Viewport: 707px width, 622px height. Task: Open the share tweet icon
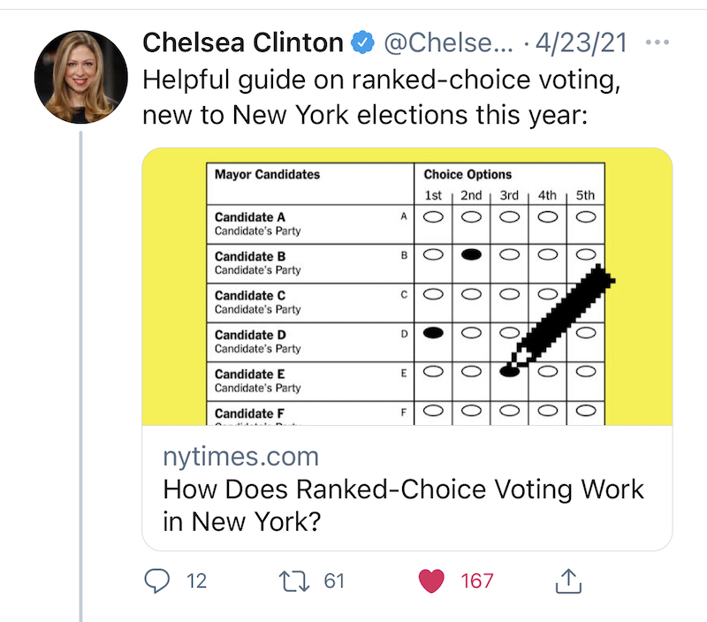coord(566,580)
